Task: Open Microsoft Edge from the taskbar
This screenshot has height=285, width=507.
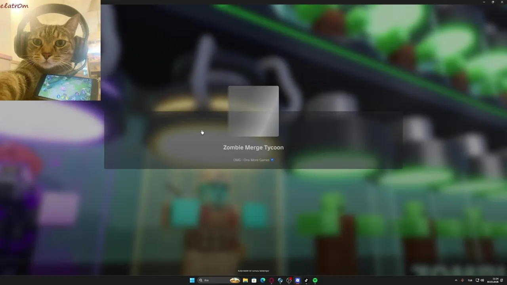Action: tap(263, 280)
